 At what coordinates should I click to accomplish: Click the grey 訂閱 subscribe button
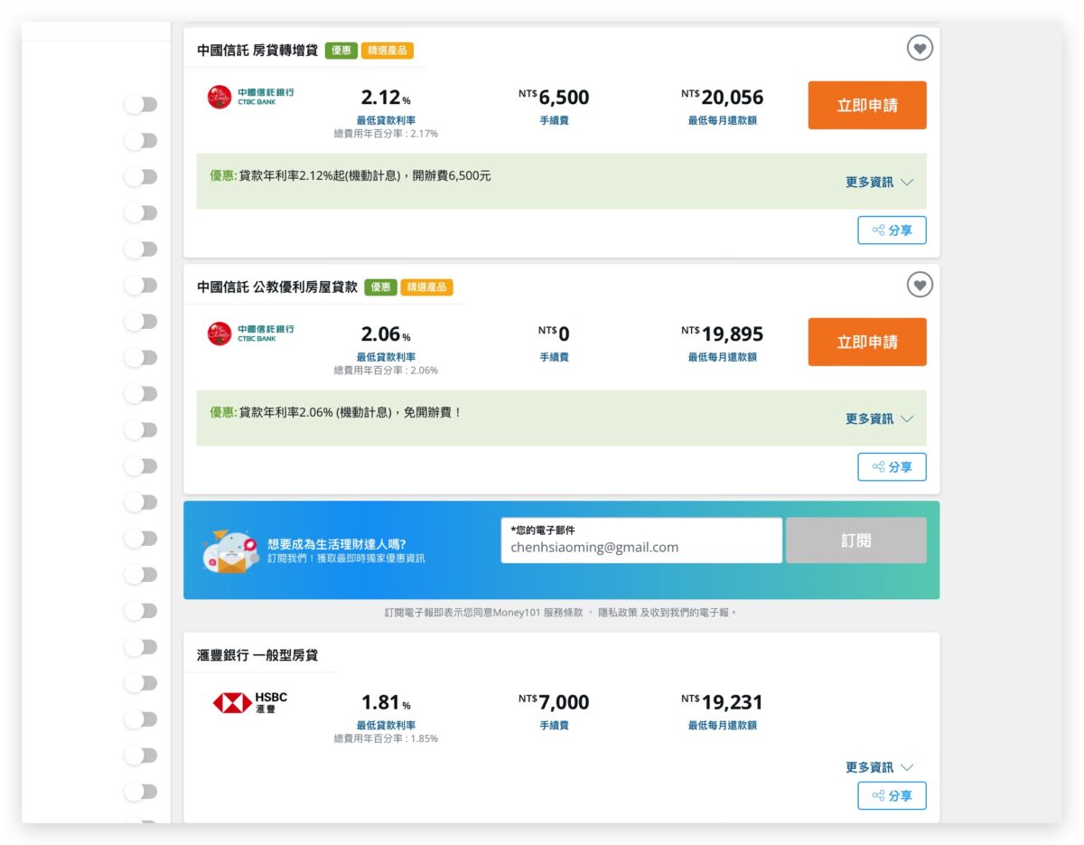(856, 540)
